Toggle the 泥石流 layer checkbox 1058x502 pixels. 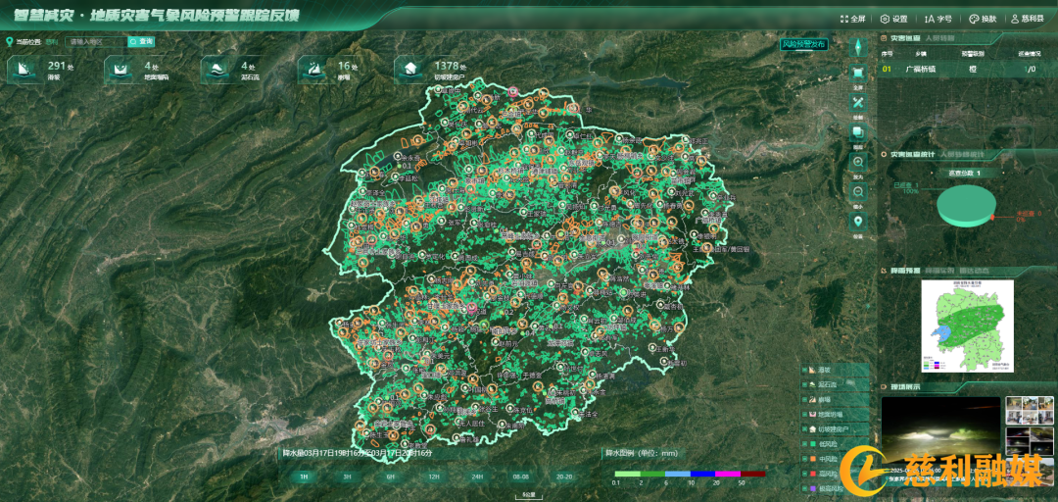coord(805,384)
